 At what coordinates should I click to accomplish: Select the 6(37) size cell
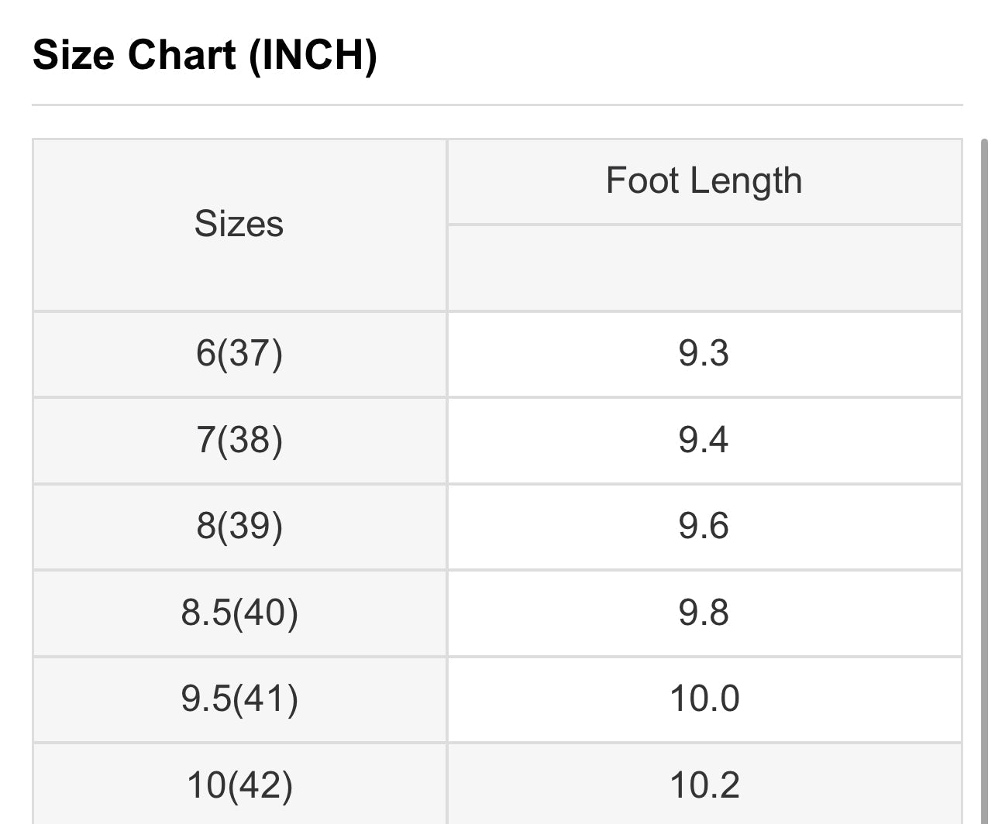(239, 354)
